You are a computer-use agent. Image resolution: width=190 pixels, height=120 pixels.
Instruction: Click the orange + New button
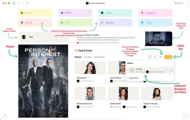[168, 57]
